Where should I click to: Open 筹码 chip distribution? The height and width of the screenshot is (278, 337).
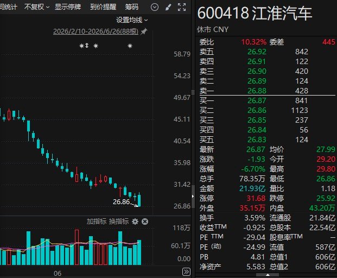[131, 7]
